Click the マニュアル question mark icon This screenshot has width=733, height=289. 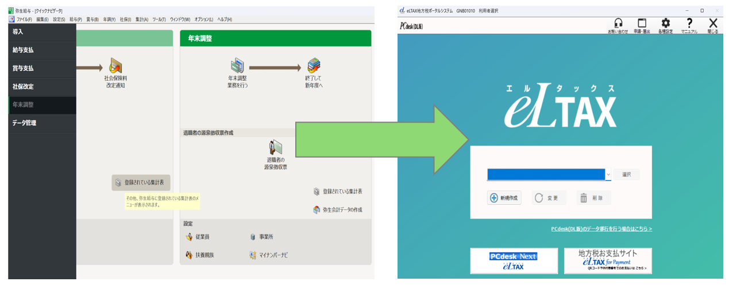[689, 25]
